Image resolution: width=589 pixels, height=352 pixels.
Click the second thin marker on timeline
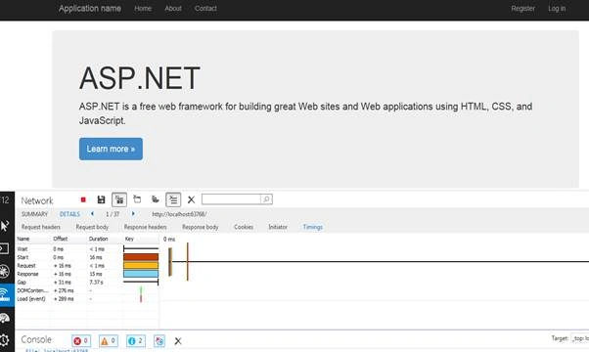click(188, 262)
